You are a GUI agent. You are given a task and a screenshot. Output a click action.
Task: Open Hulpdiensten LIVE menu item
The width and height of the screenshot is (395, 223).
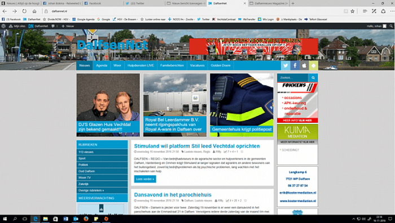click(x=141, y=65)
